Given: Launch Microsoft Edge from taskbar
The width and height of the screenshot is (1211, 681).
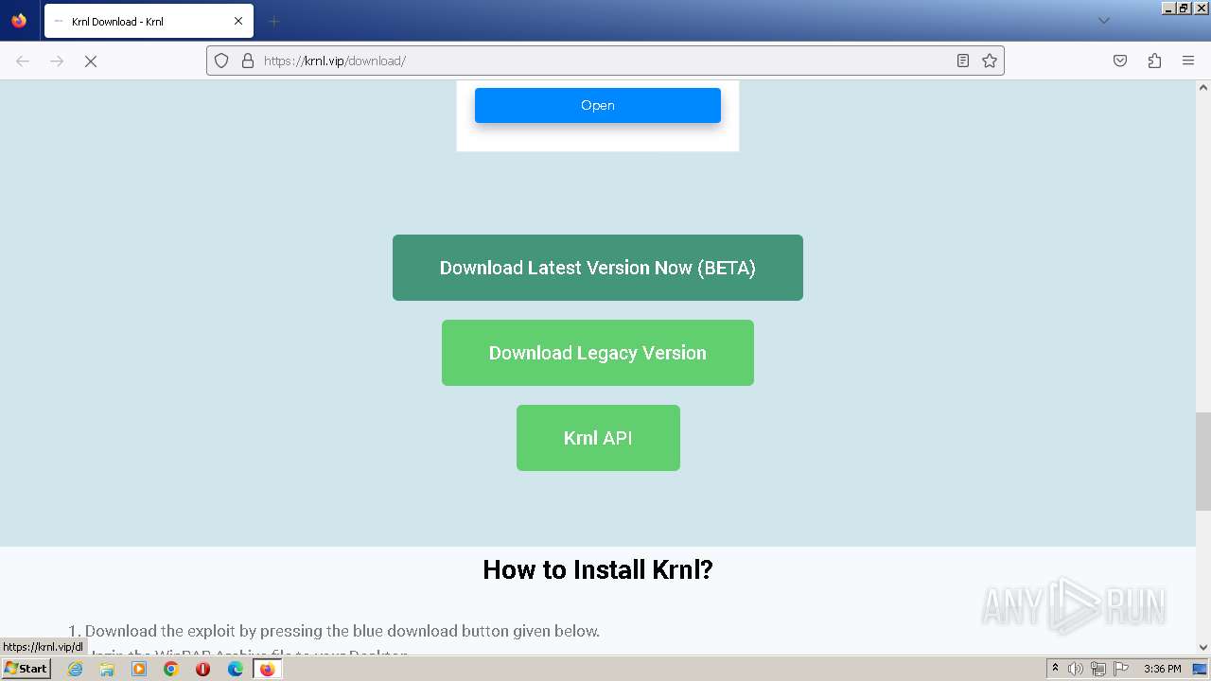Looking at the screenshot, I should (x=235, y=669).
